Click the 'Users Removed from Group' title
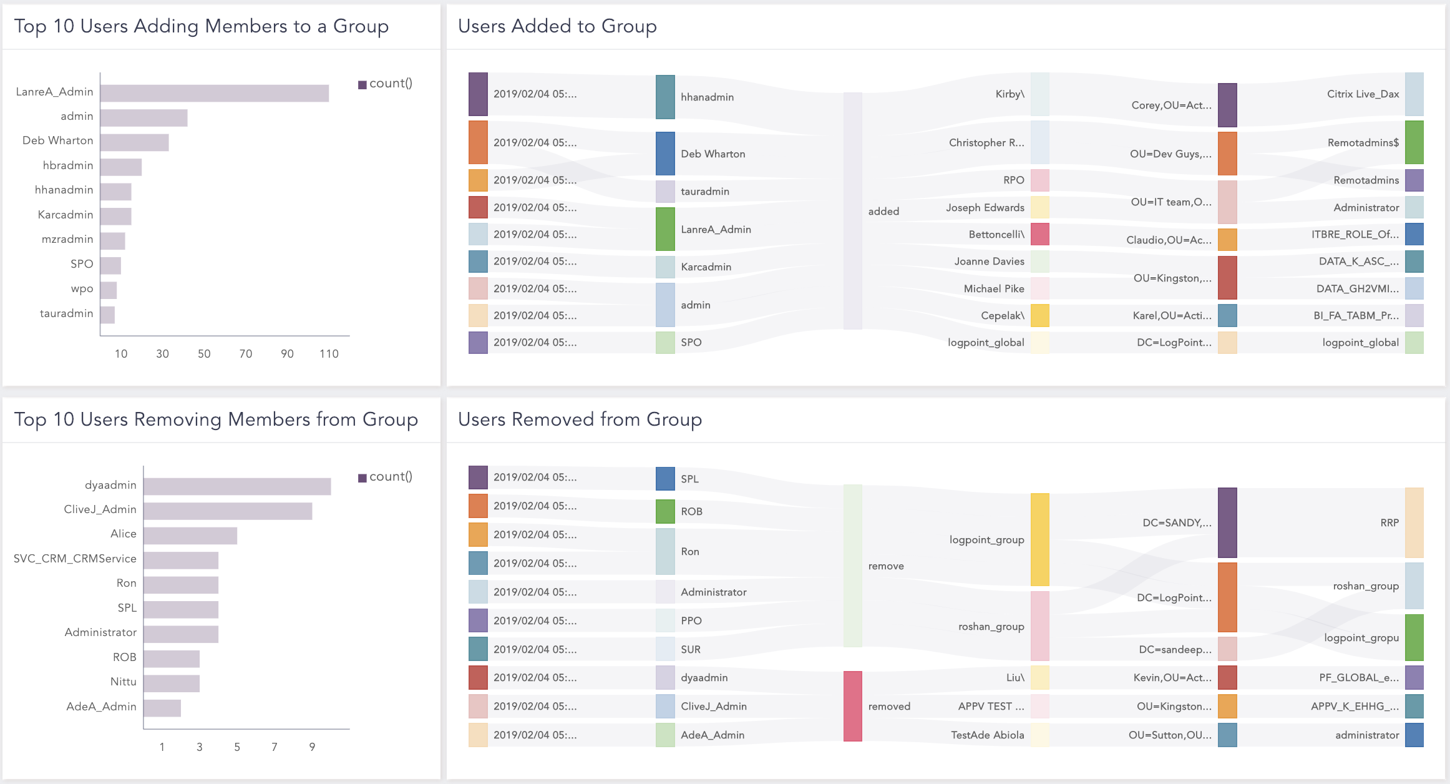 tap(580, 419)
